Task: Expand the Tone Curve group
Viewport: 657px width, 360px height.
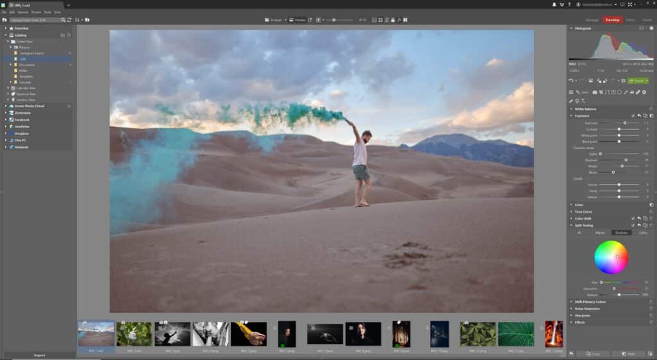Action: point(571,212)
